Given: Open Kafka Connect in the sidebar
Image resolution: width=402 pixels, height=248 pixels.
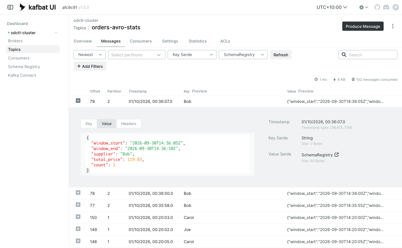Looking at the screenshot, I should tap(22, 75).
